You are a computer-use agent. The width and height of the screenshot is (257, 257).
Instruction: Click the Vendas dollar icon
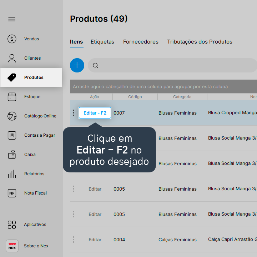click(12, 39)
